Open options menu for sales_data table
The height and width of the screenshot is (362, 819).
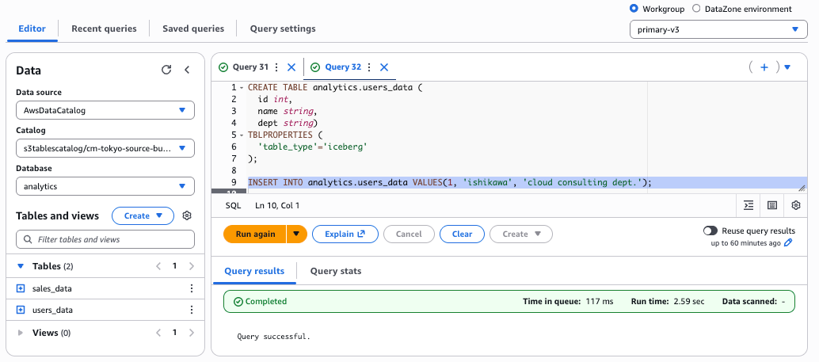191,288
